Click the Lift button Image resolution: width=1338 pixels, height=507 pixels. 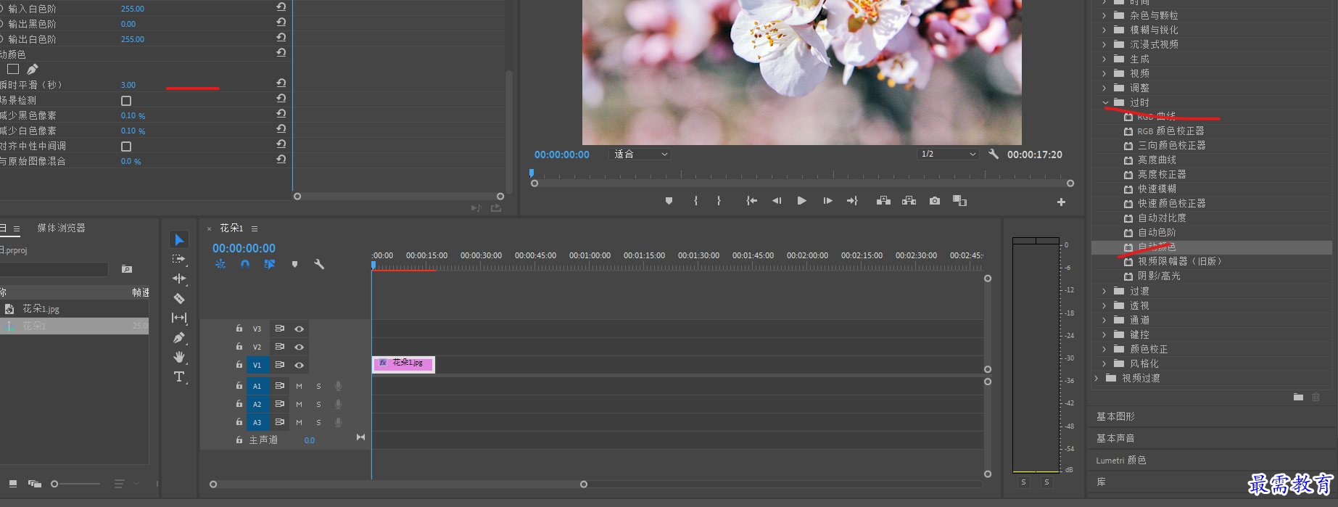point(883,201)
